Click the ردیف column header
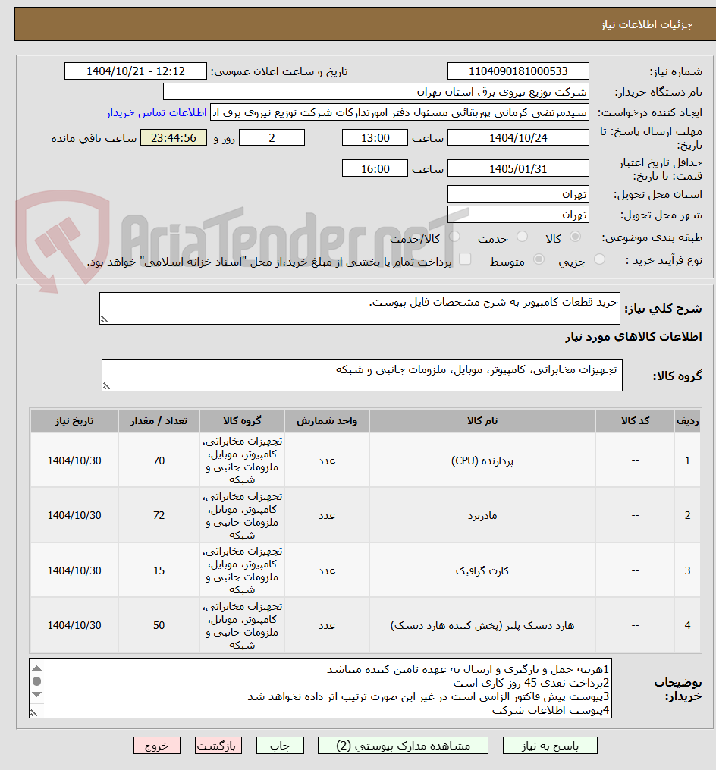 (x=687, y=421)
